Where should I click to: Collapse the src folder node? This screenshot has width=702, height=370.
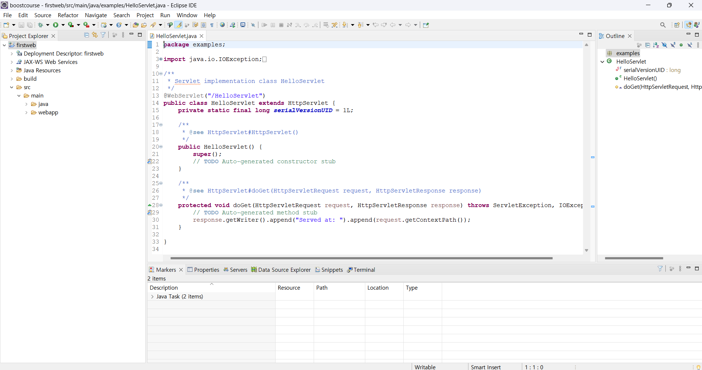point(11,87)
